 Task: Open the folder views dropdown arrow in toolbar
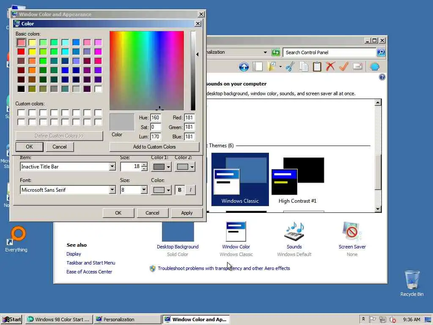coord(280,66)
